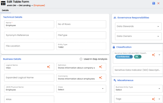Click the PII chip label
This screenshot has height=103, width=163.
pyautogui.click(x=137, y=57)
